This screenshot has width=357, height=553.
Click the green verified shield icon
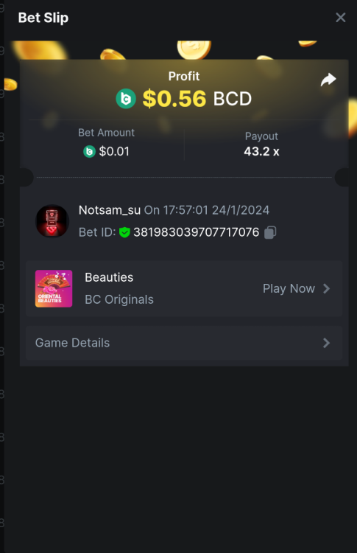124,232
